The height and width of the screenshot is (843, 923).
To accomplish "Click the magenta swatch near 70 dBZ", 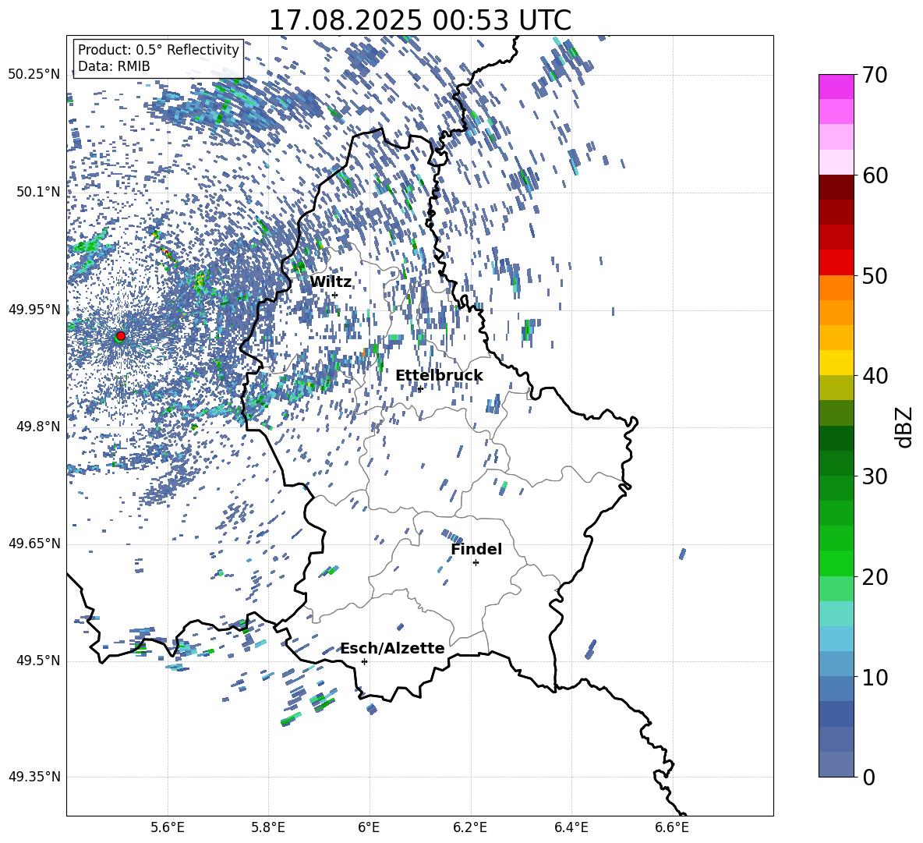I will [836, 87].
